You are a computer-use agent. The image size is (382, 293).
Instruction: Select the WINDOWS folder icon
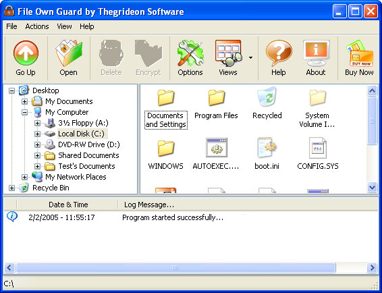point(166,149)
